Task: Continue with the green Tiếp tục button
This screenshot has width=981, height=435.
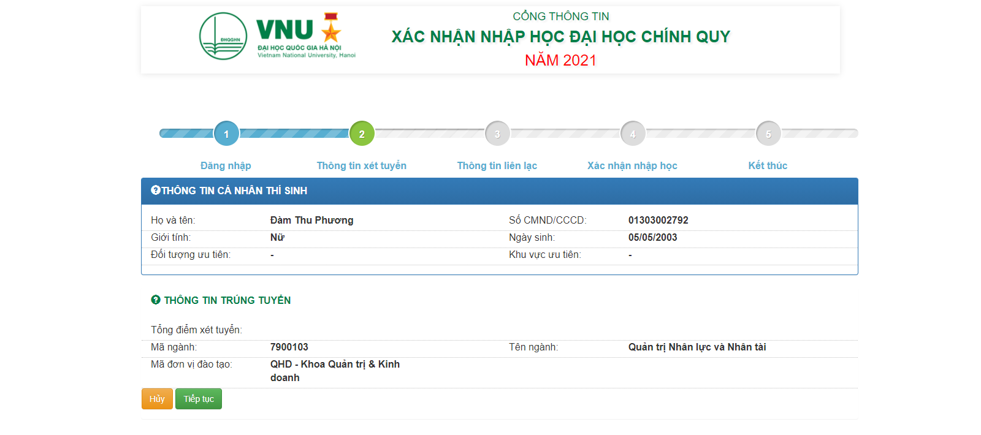Action: [x=199, y=399]
